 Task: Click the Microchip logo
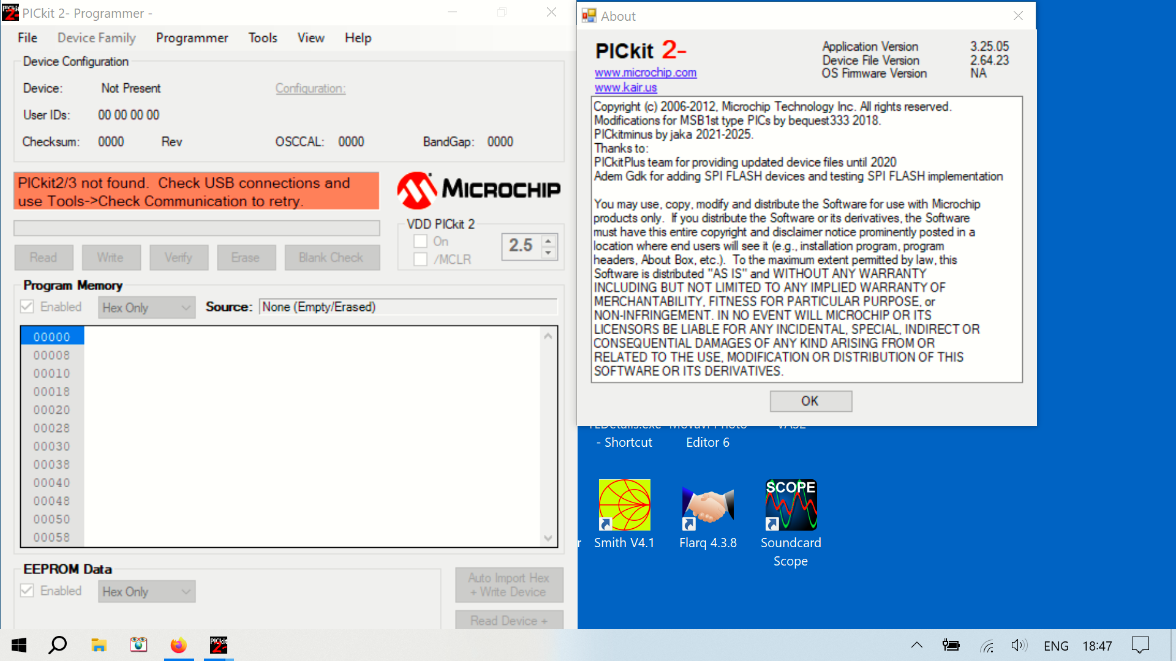click(x=478, y=190)
